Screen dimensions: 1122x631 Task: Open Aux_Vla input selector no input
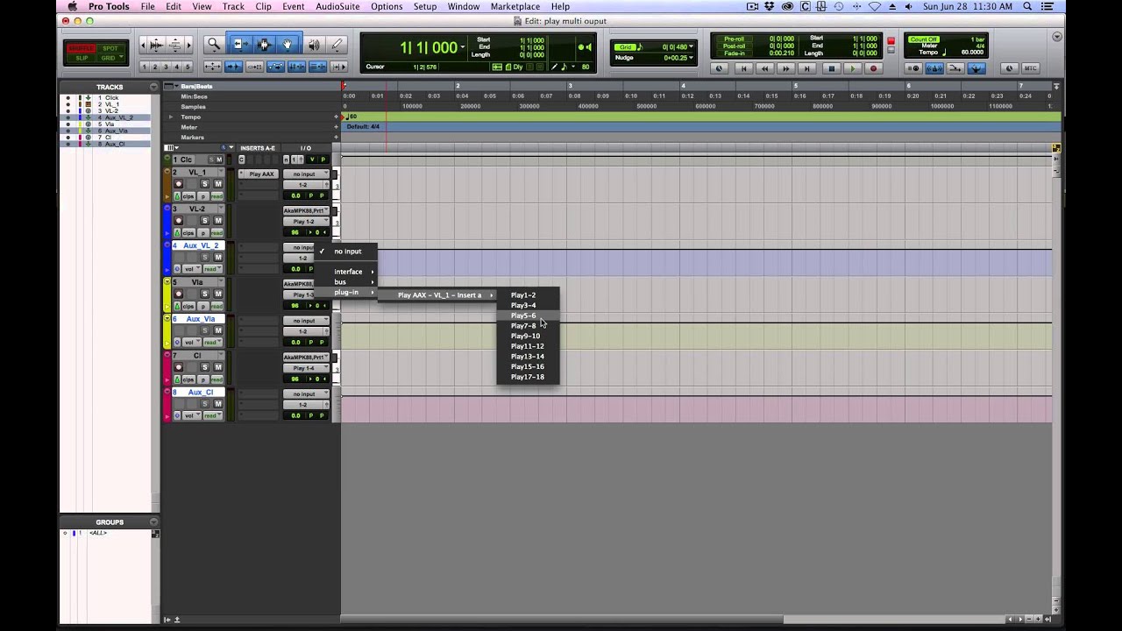point(306,321)
